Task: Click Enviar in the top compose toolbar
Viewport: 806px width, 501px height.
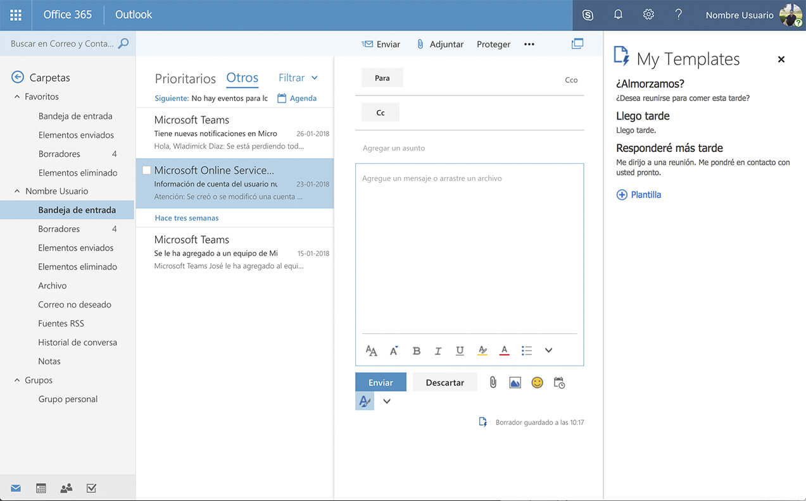Action: coord(381,44)
